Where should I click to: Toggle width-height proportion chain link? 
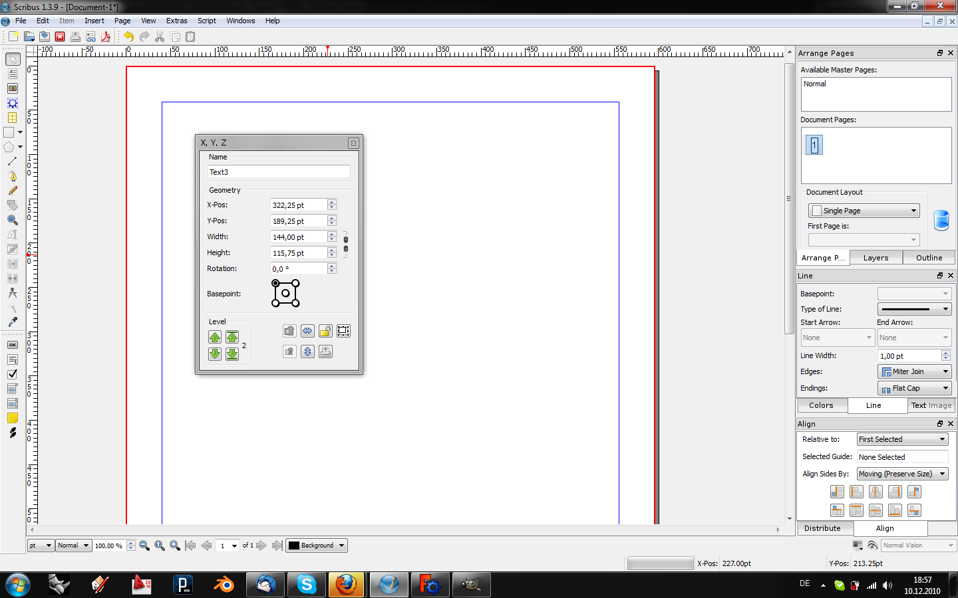(345, 244)
